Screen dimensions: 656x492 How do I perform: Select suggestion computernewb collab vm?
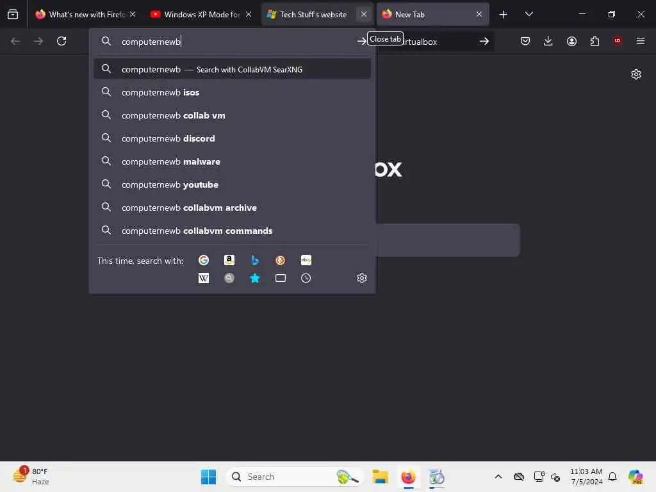pyautogui.click(x=232, y=115)
